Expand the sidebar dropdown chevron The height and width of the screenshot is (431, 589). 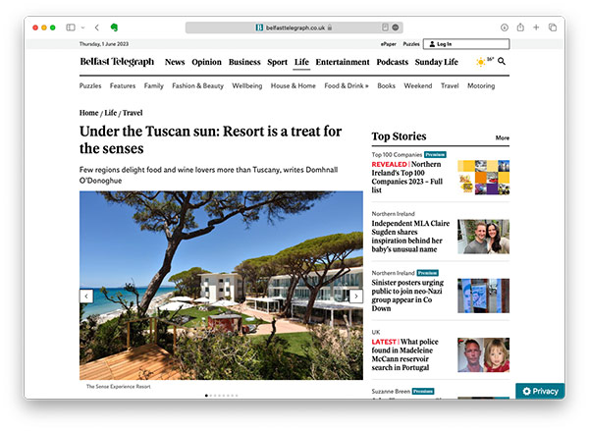82,27
